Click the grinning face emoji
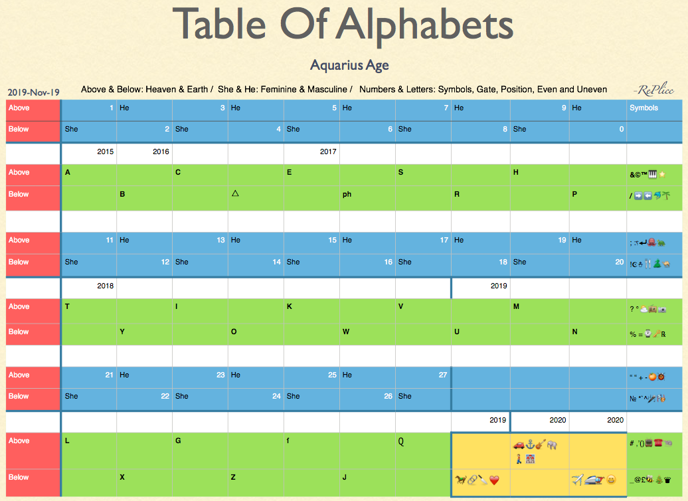Image resolution: width=688 pixels, height=501 pixels. pyautogui.click(x=610, y=479)
